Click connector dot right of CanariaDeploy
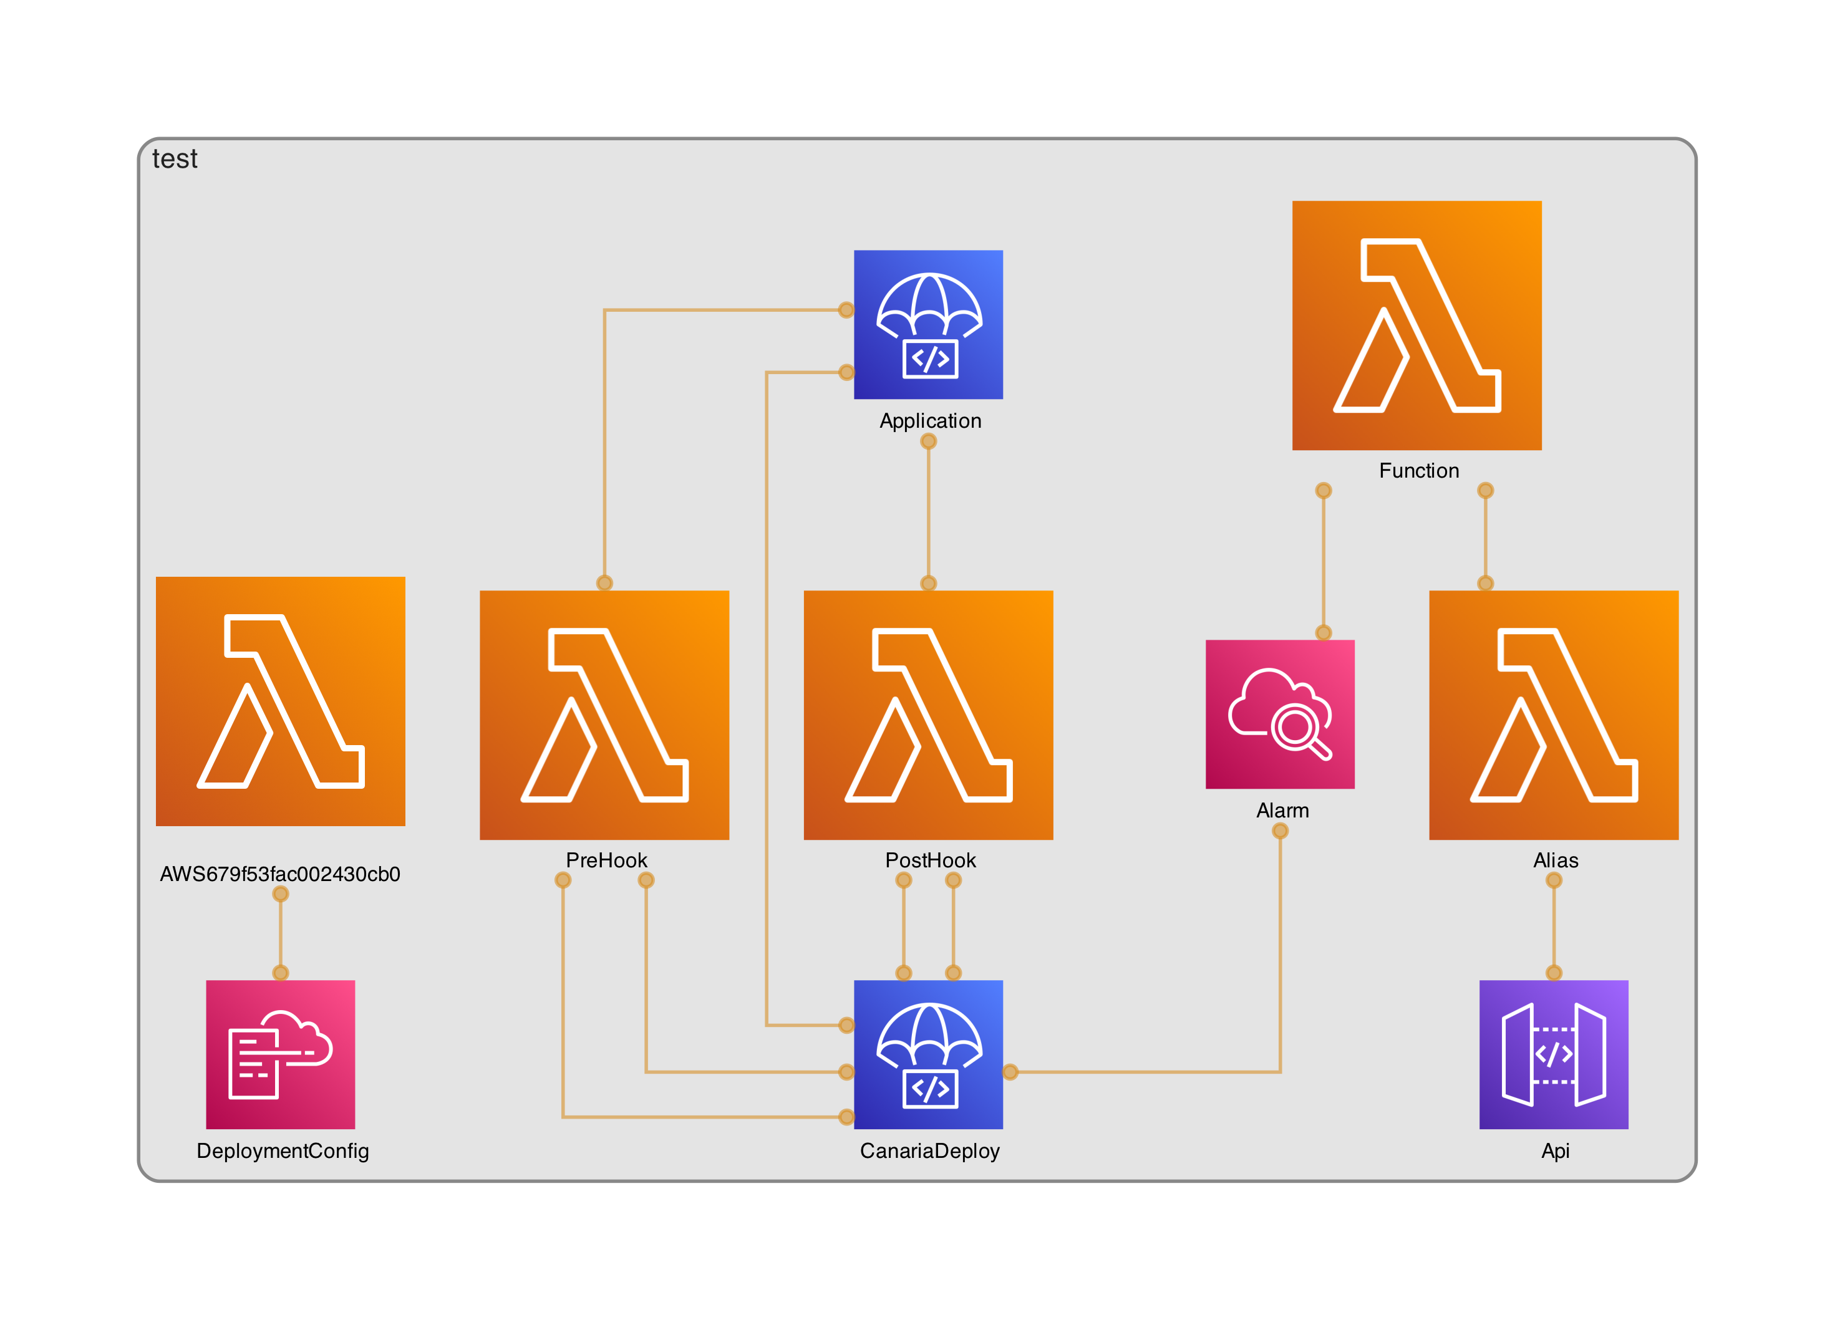The image size is (1835, 1320). [1010, 1072]
